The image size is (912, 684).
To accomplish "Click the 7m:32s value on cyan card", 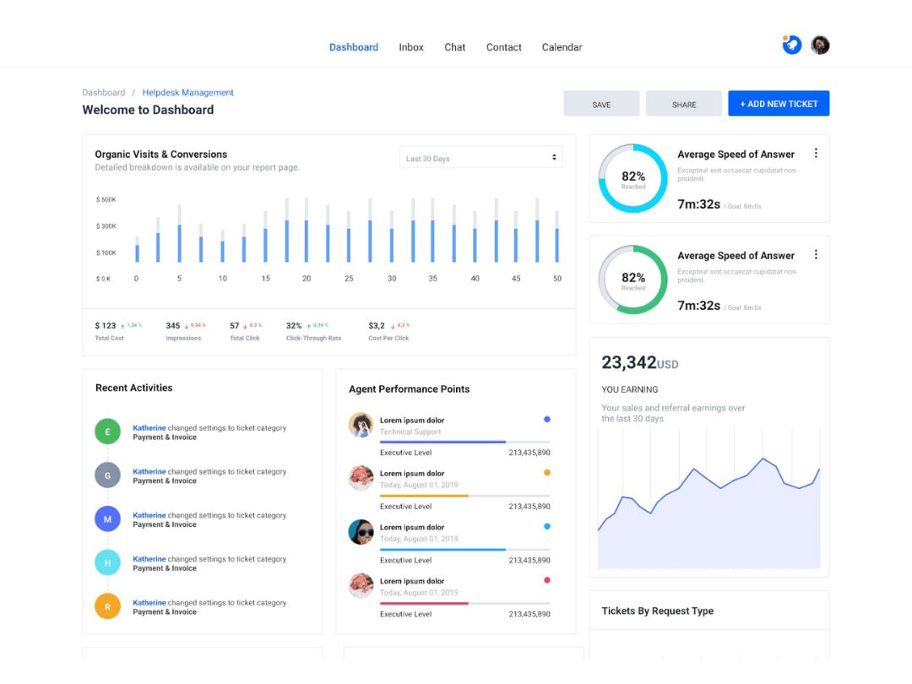I will click(698, 204).
